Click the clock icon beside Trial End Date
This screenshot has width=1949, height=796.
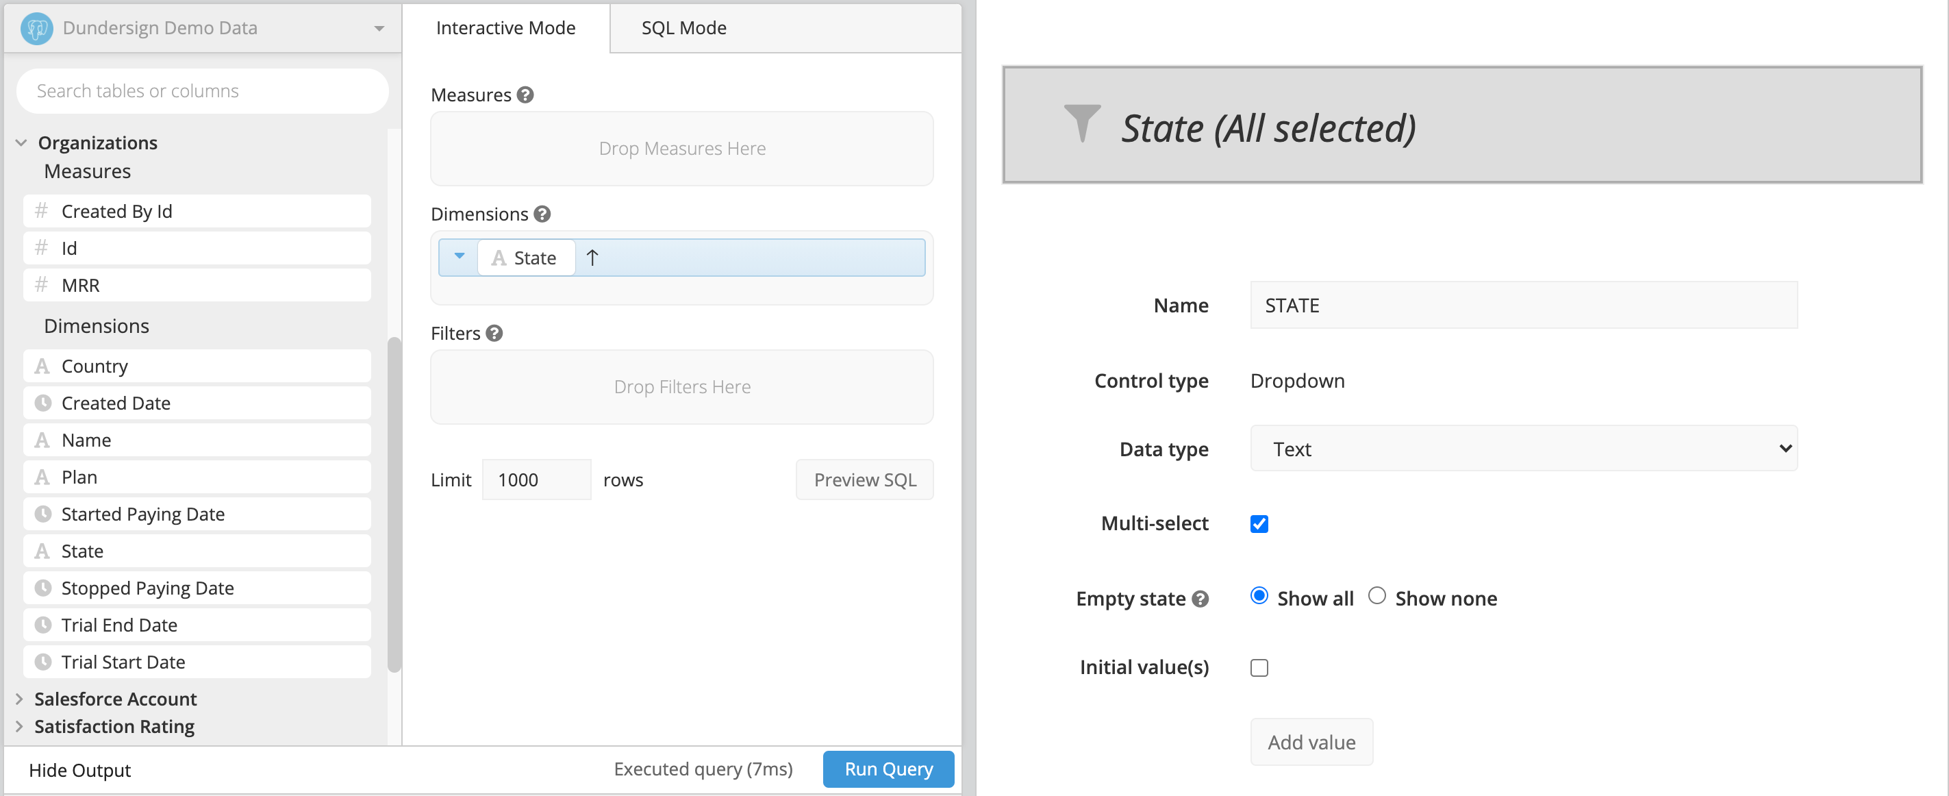click(43, 625)
